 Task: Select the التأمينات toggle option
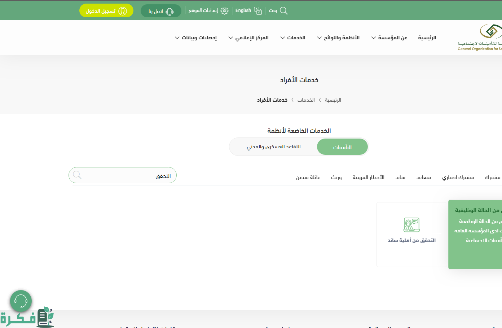342,147
